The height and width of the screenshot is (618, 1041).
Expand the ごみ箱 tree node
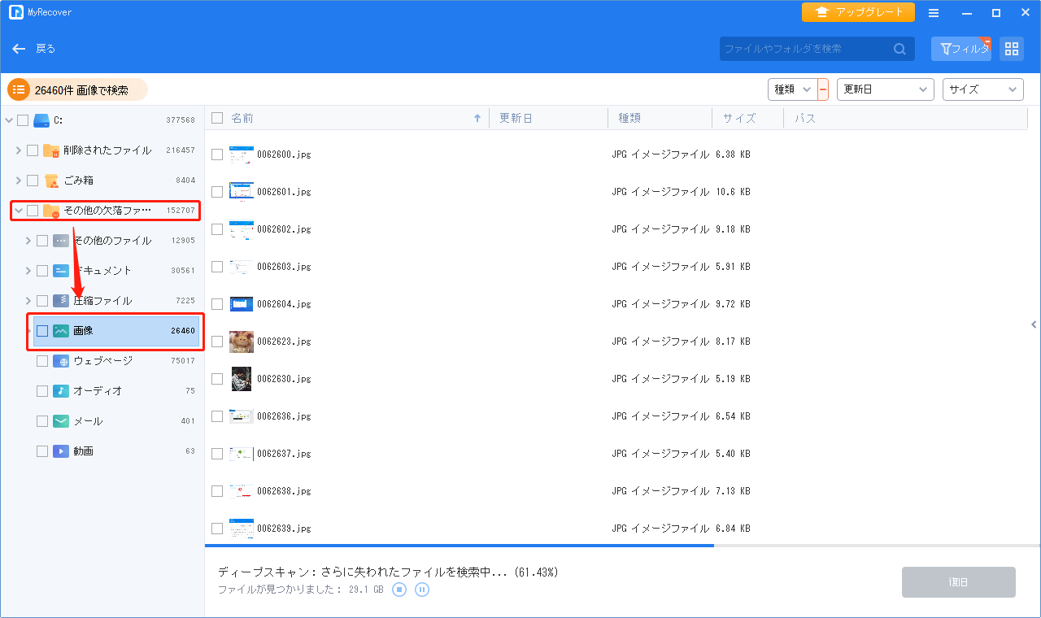point(19,181)
